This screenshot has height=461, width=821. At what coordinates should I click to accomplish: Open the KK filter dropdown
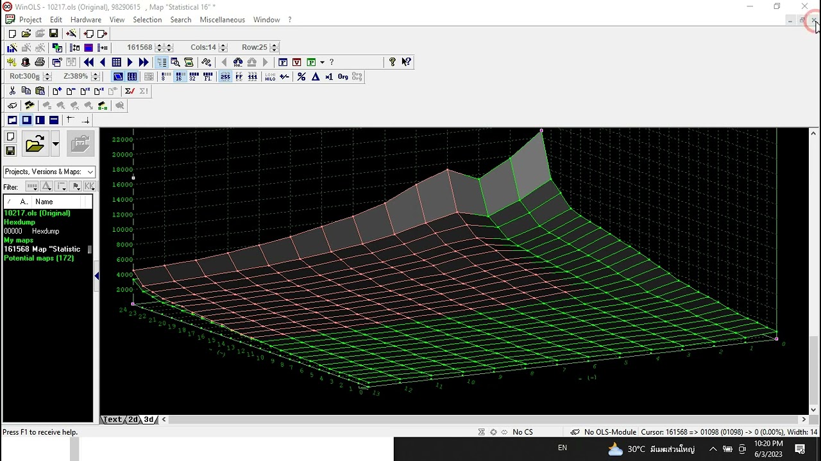90,186
